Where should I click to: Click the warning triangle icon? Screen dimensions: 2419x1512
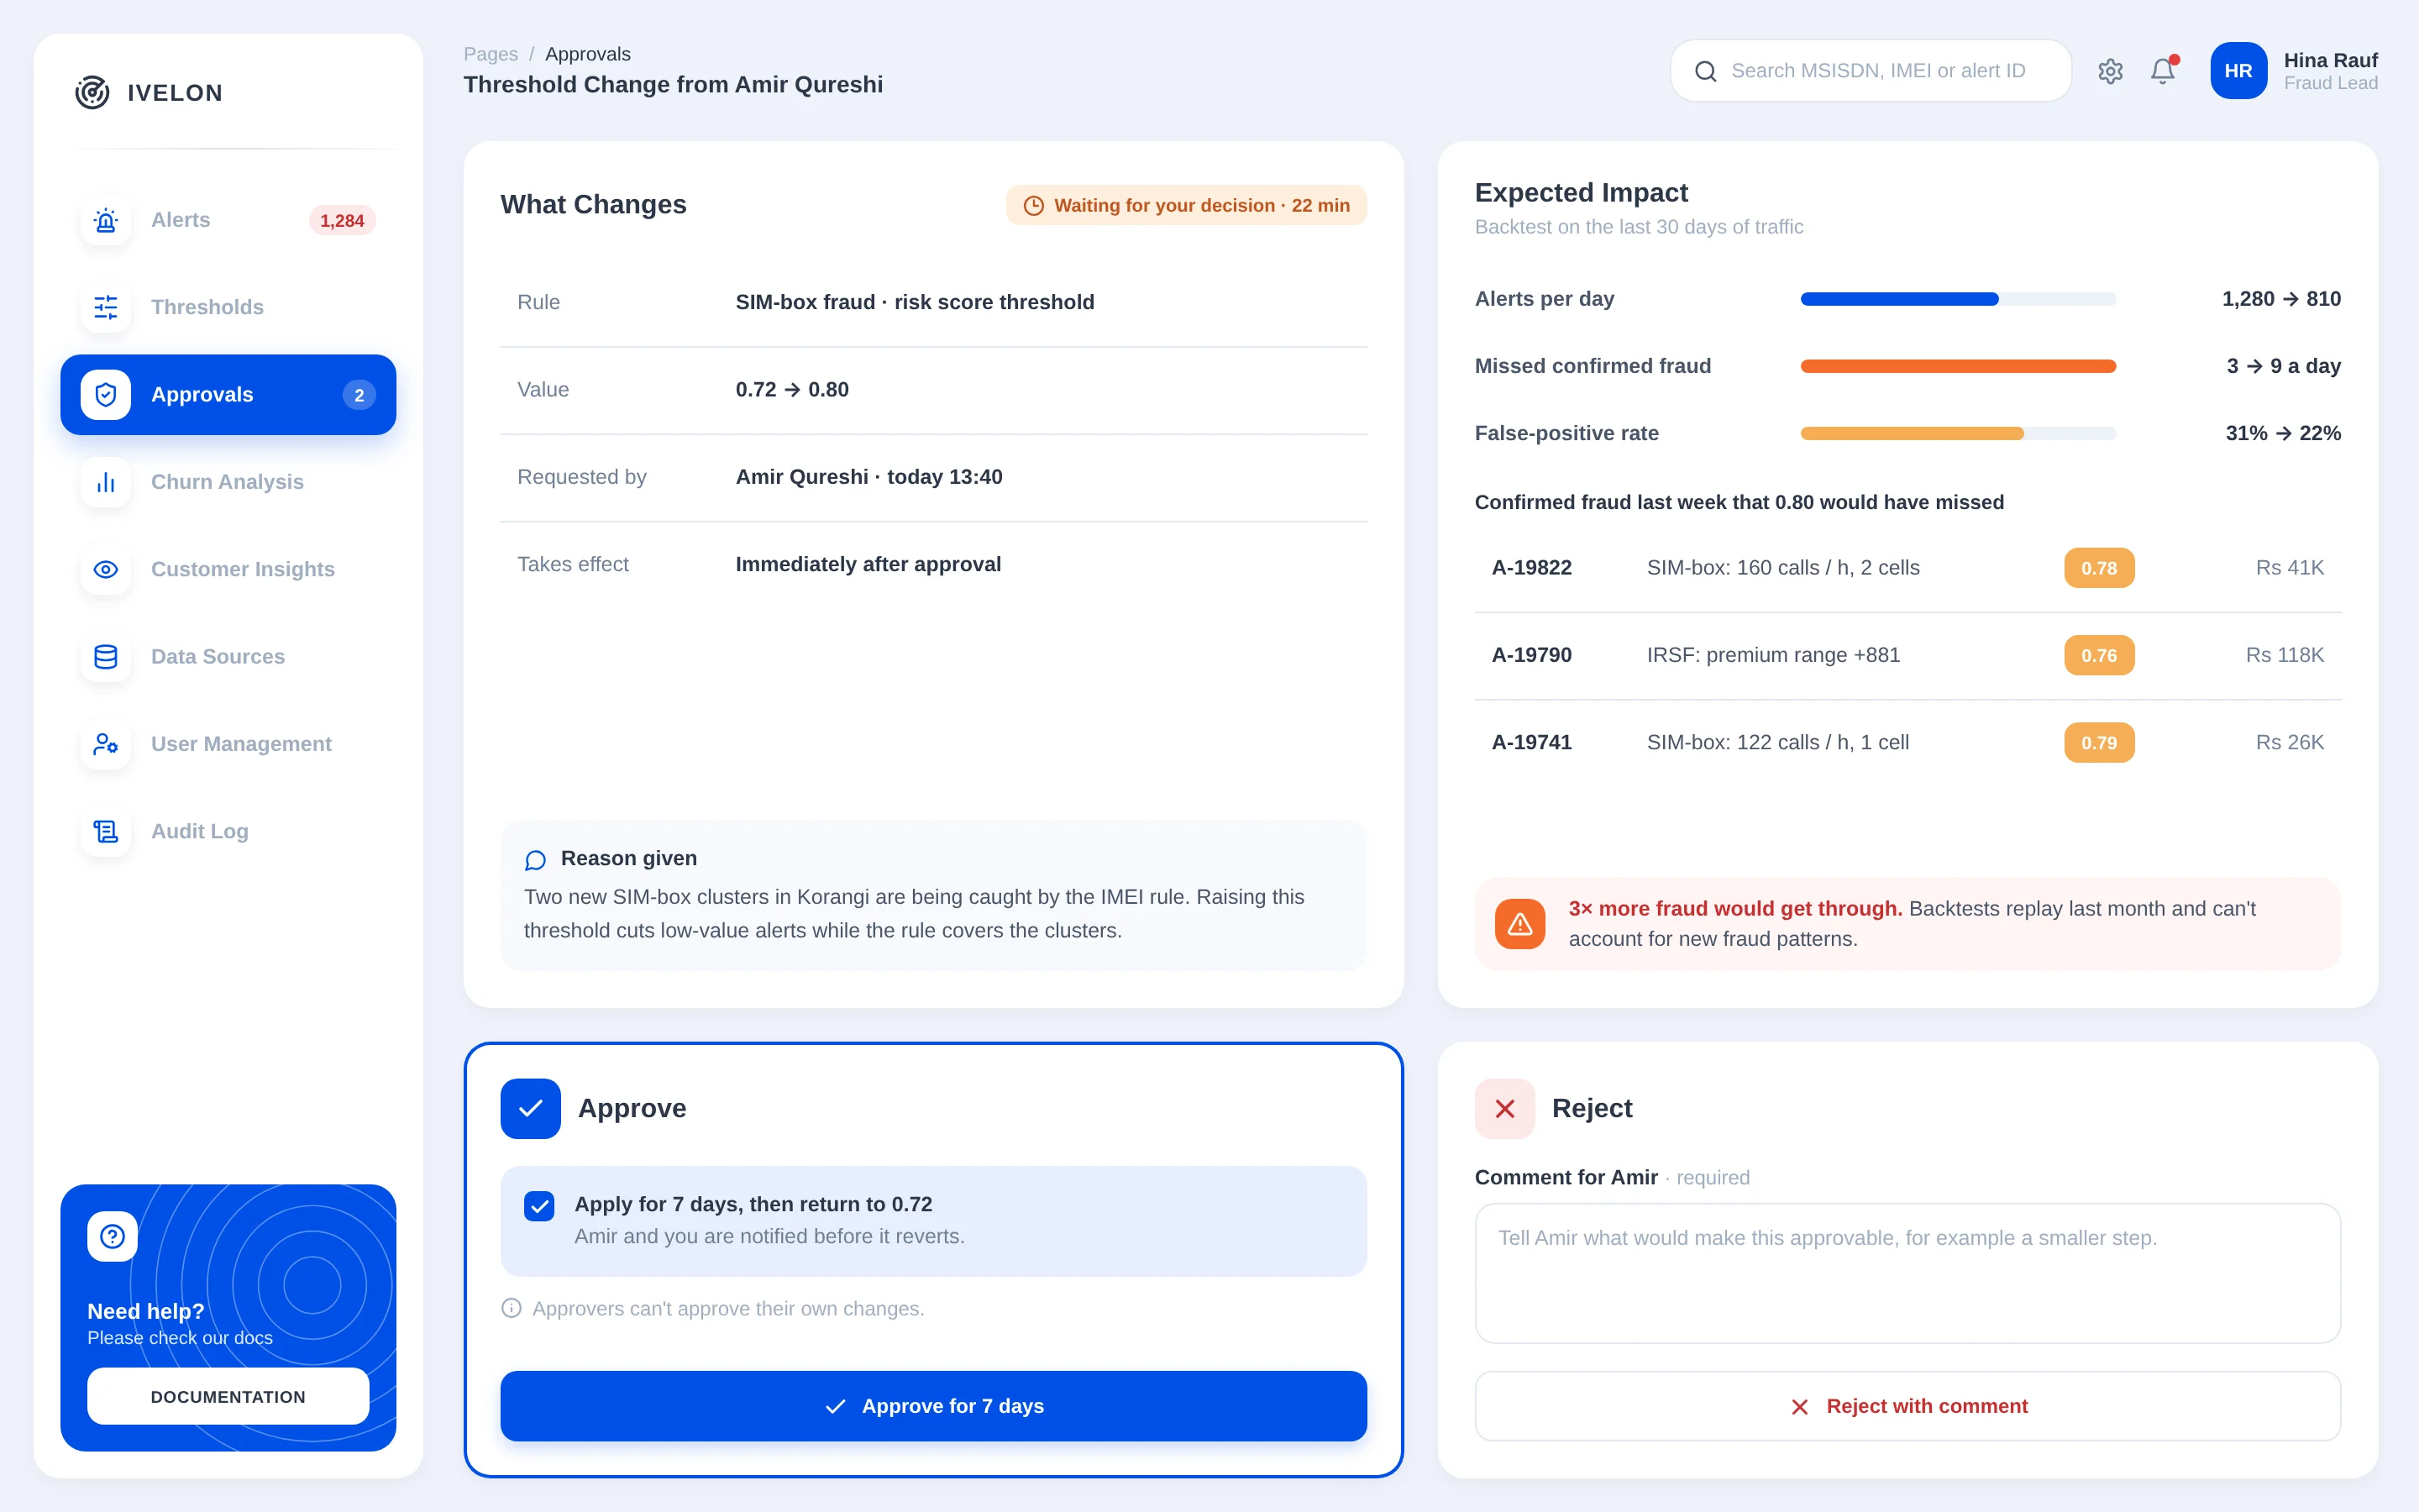coord(1519,924)
